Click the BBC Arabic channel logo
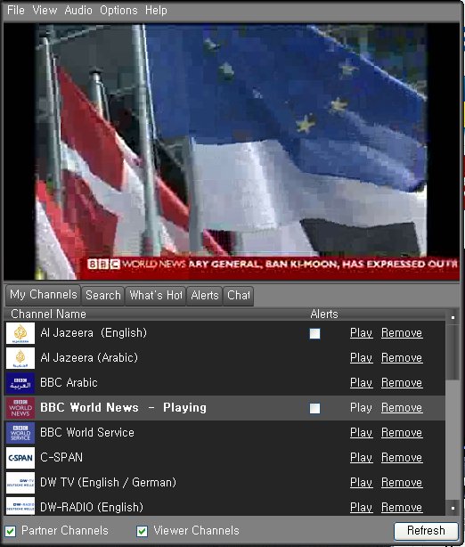Screen dimensions: 465x547 [20, 383]
